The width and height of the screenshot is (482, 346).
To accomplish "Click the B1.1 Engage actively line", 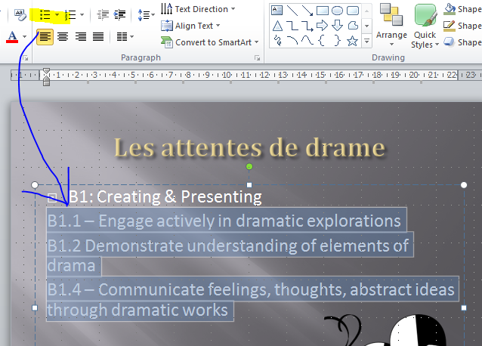I will [x=224, y=221].
